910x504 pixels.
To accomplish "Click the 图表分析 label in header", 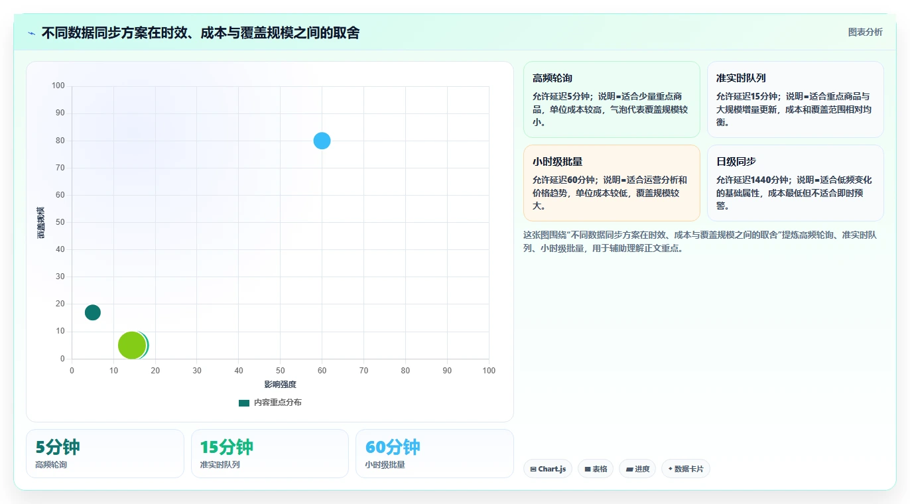I will pos(866,32).
